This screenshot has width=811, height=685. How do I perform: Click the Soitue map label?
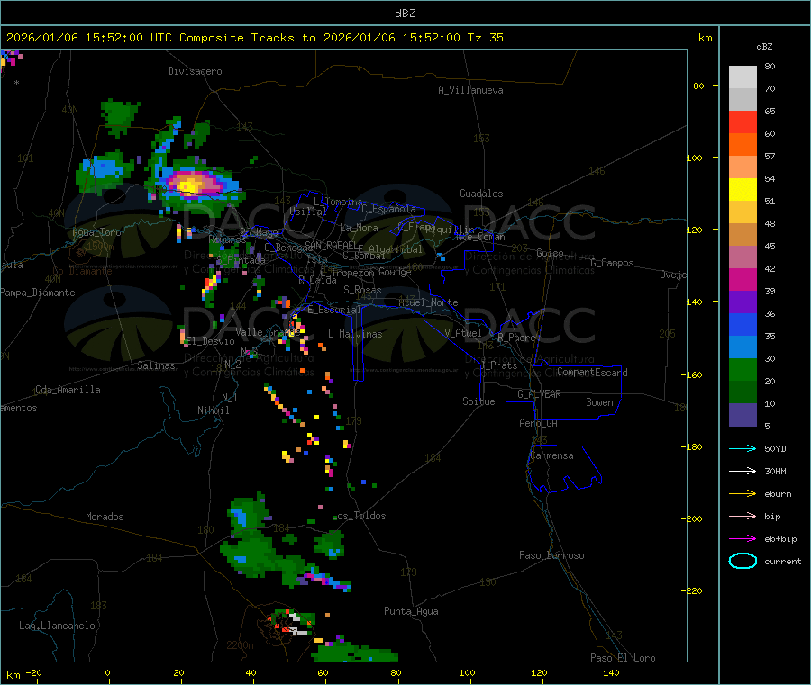pyautogui.click(x=478, y=401)
